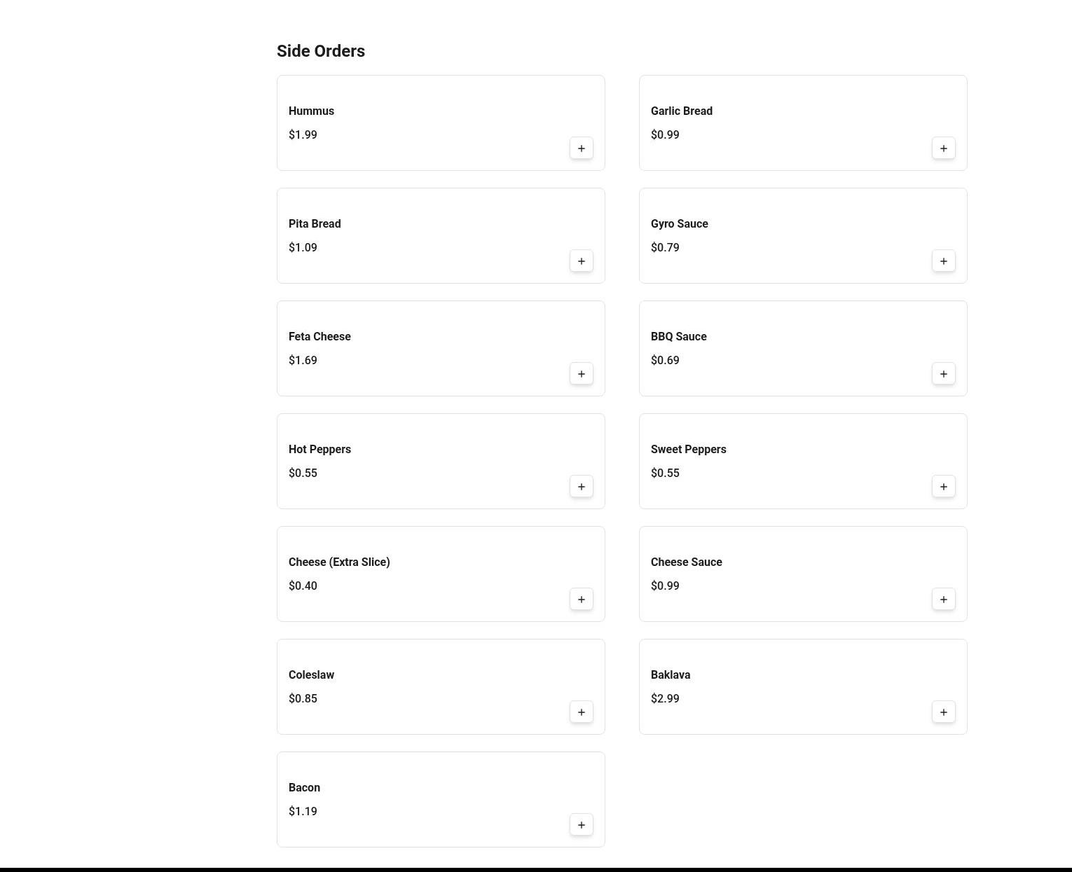Add Hot Peppers with the plus icon
The height and width of the screenshot is (872, 1072).
(581, 487)
